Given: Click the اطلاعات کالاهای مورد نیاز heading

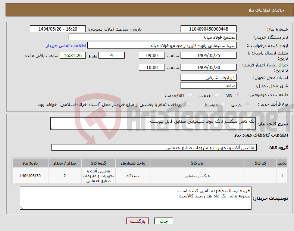Looking at the screenshot, I should point(261,135).
